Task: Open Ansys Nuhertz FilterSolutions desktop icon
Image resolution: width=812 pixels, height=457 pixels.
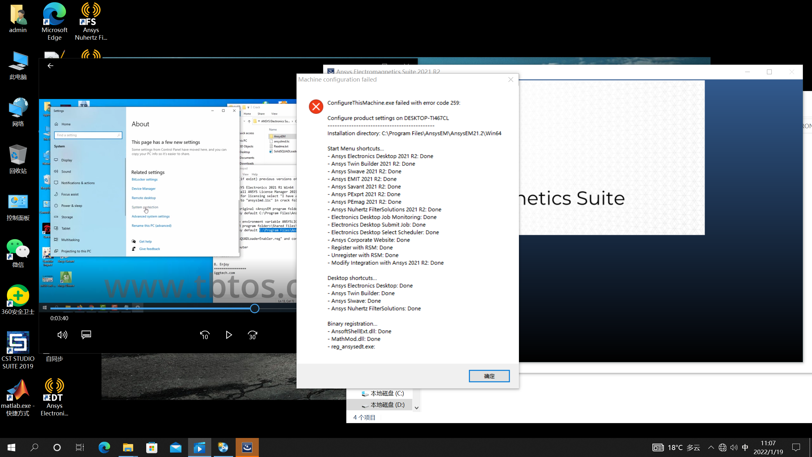Action: coord(91,22)
